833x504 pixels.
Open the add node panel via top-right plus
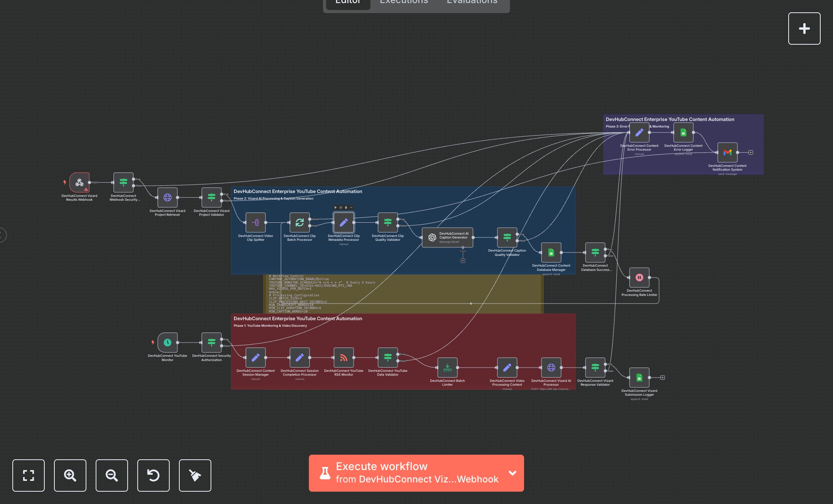[804, 28]
